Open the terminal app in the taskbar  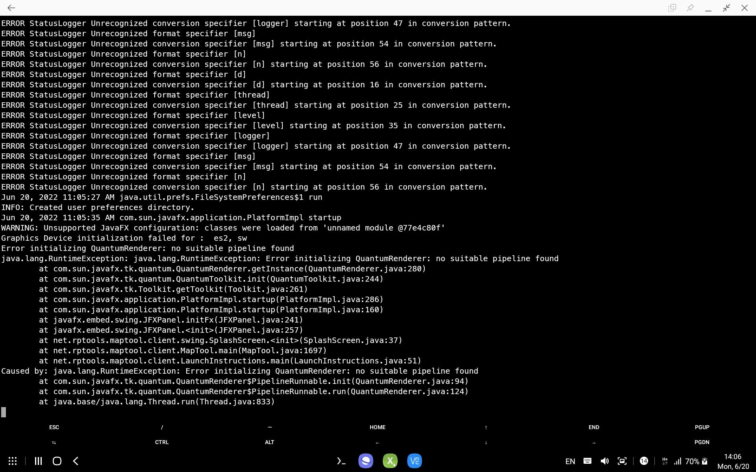[341, 461]
